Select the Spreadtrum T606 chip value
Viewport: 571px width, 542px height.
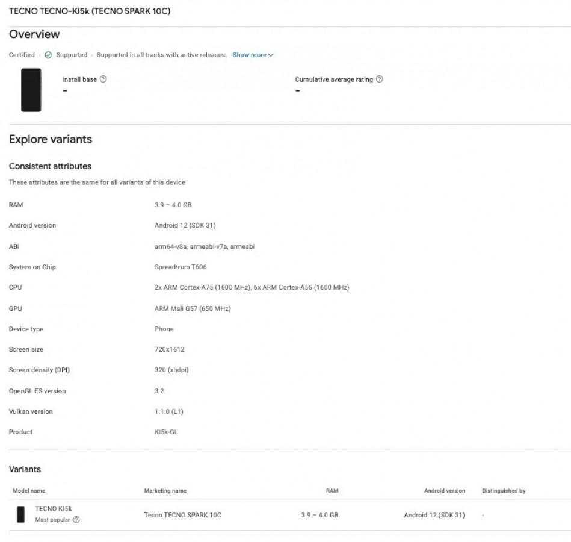point(181,267)
